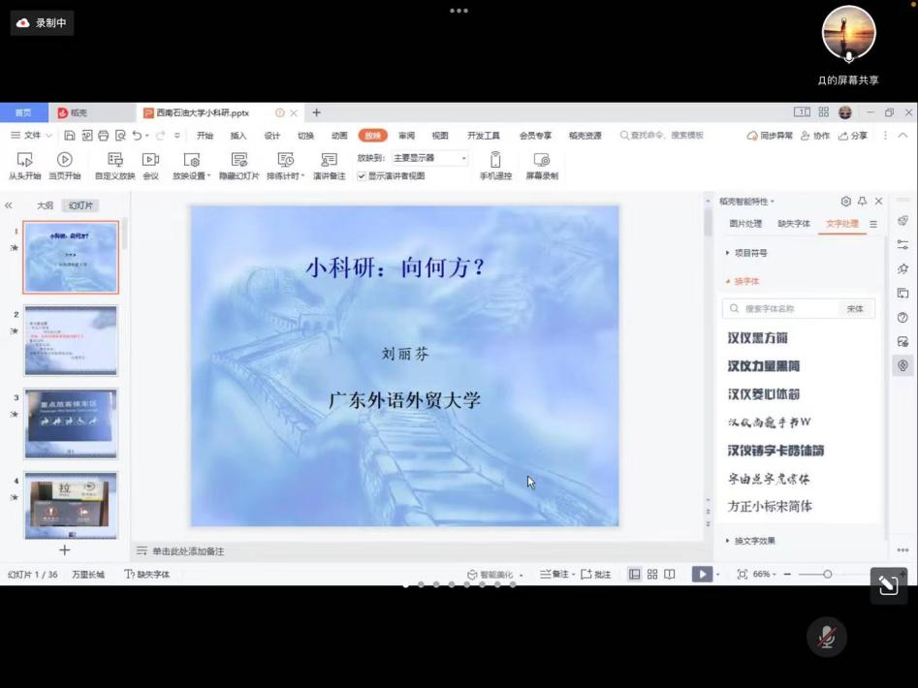Open 自定义放映 custom show
918x688 pixels.
point(114,160)
